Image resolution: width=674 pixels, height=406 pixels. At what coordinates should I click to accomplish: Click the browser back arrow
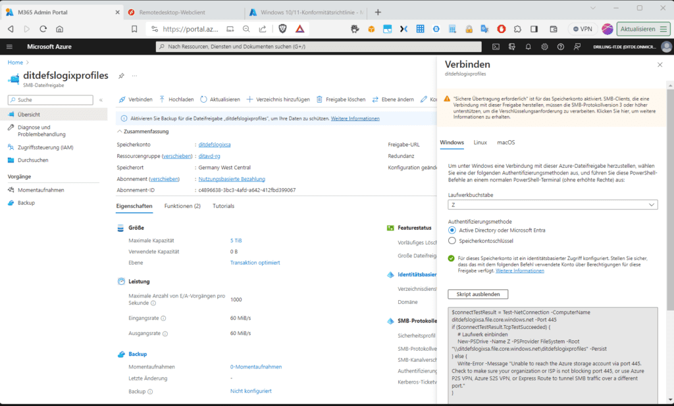tap(11, 29)
